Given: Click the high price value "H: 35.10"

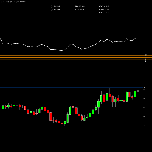Looking at the screenshot, I should [x=80, y=7].
